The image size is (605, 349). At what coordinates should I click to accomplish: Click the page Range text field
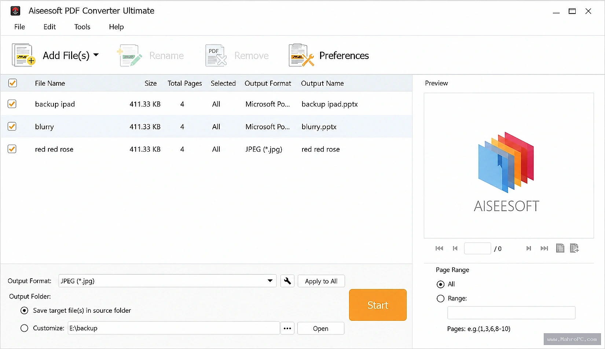pos(511,313)
